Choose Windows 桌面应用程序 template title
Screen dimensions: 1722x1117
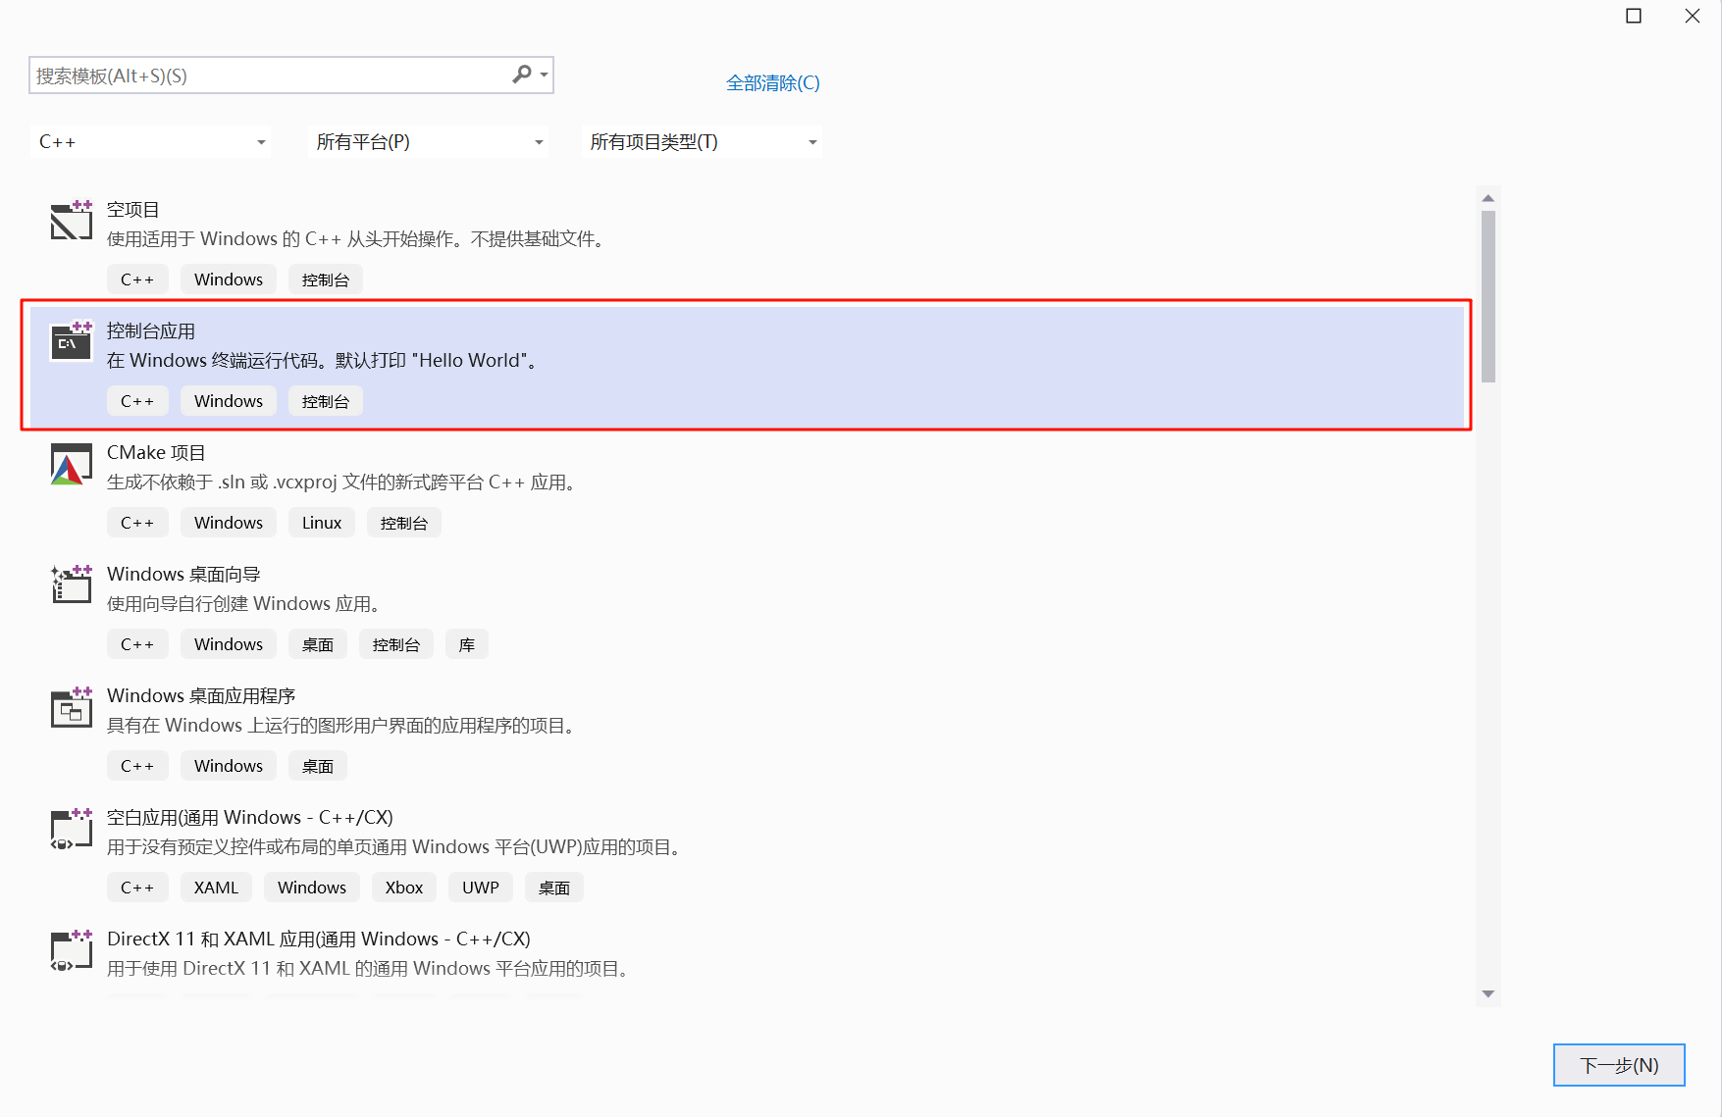point(201,695)
